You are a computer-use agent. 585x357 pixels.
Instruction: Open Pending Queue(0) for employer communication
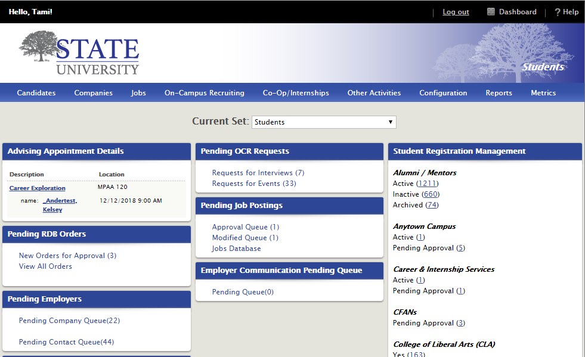(x=243, y=291)
